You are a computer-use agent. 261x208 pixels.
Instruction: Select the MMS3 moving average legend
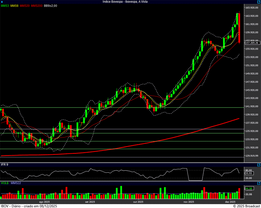5,6
